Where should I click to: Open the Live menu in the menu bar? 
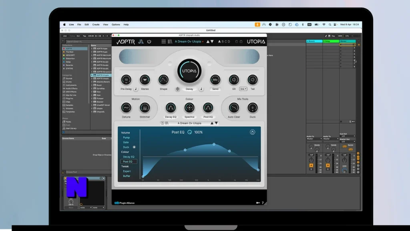click(71, 24)
